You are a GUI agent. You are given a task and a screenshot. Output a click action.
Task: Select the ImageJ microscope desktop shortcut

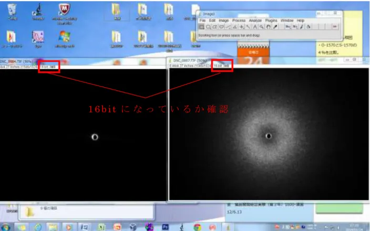tap(38, 12)
